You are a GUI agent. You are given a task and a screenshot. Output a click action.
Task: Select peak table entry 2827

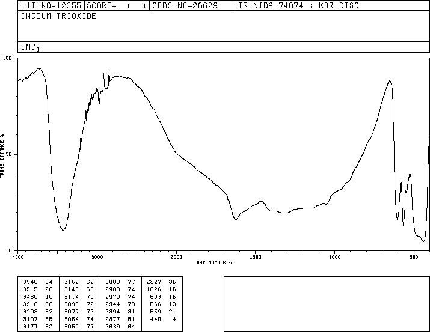pos(153,282)
